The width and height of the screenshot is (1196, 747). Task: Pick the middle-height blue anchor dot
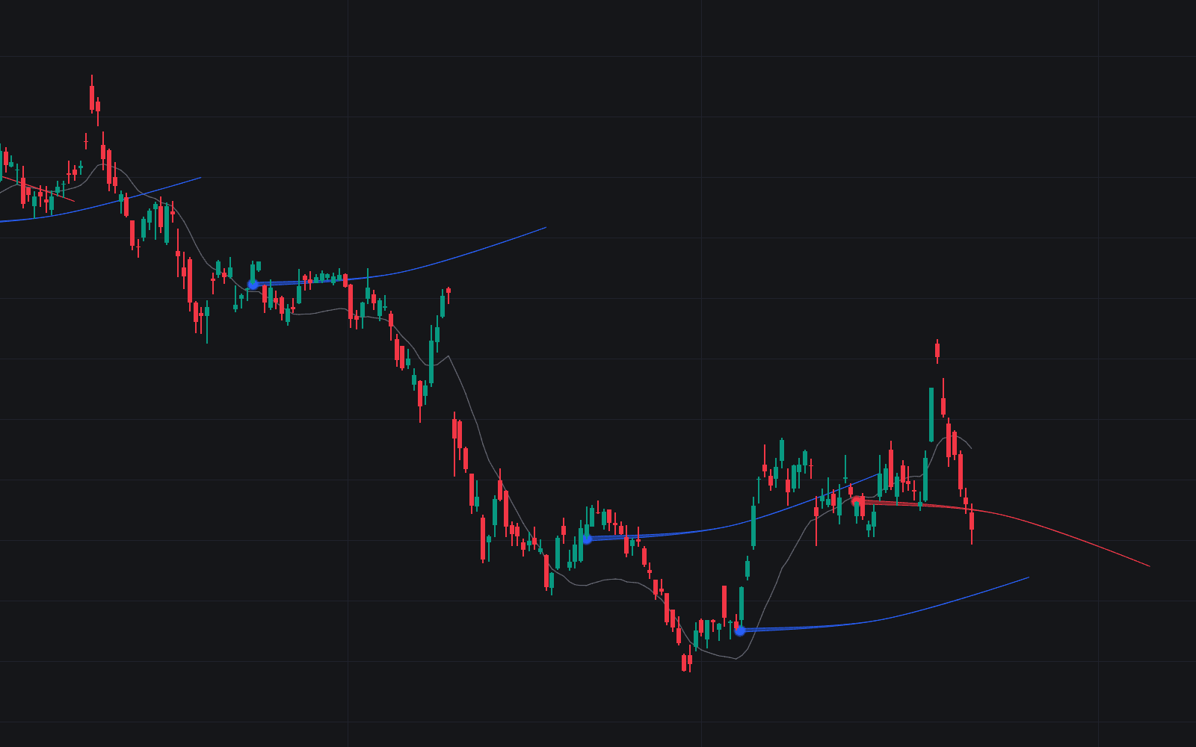click(587, 539)
